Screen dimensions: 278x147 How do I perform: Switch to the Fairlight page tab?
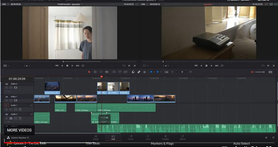point(165,137)
